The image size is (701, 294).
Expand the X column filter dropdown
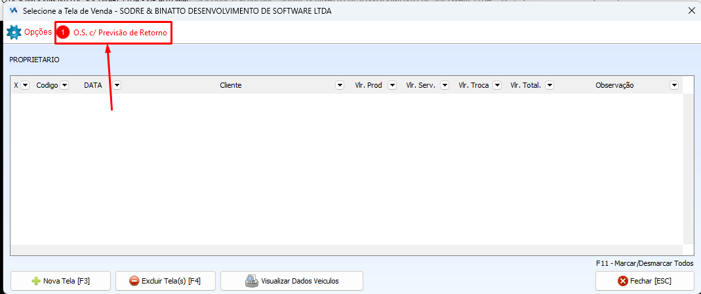tap(25, 85)
